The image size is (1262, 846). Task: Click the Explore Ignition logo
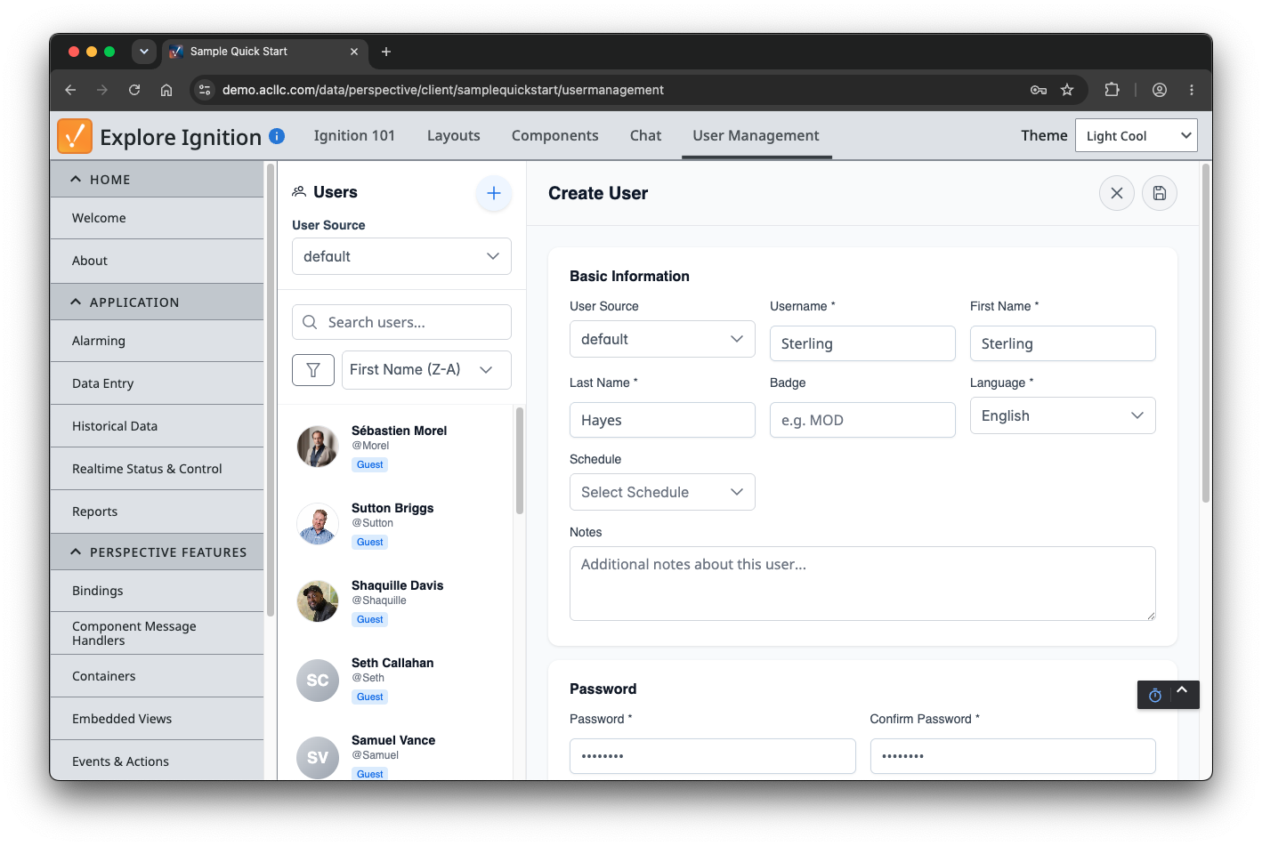point(75,136)
